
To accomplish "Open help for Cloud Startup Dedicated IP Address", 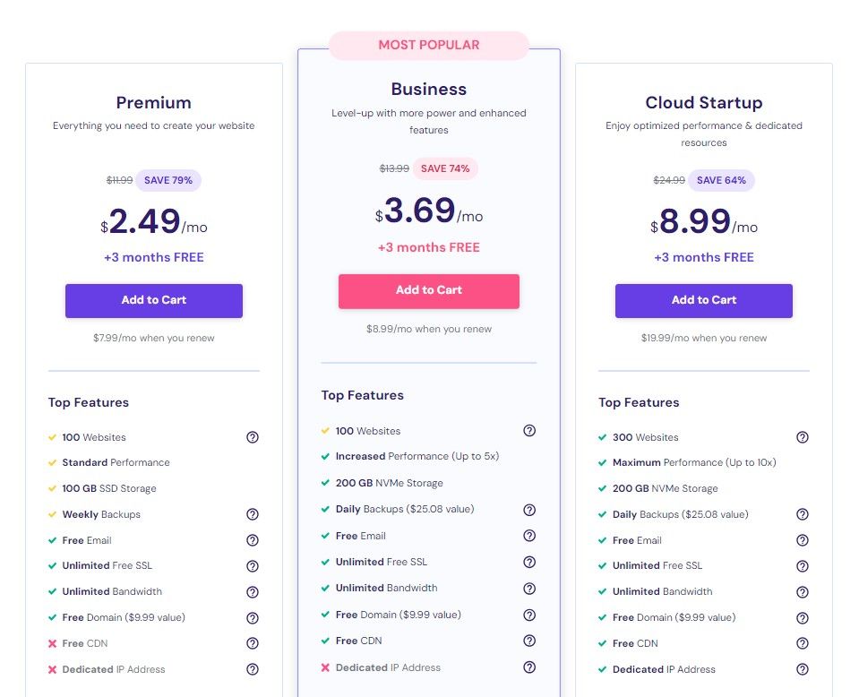I will point(802,669).
